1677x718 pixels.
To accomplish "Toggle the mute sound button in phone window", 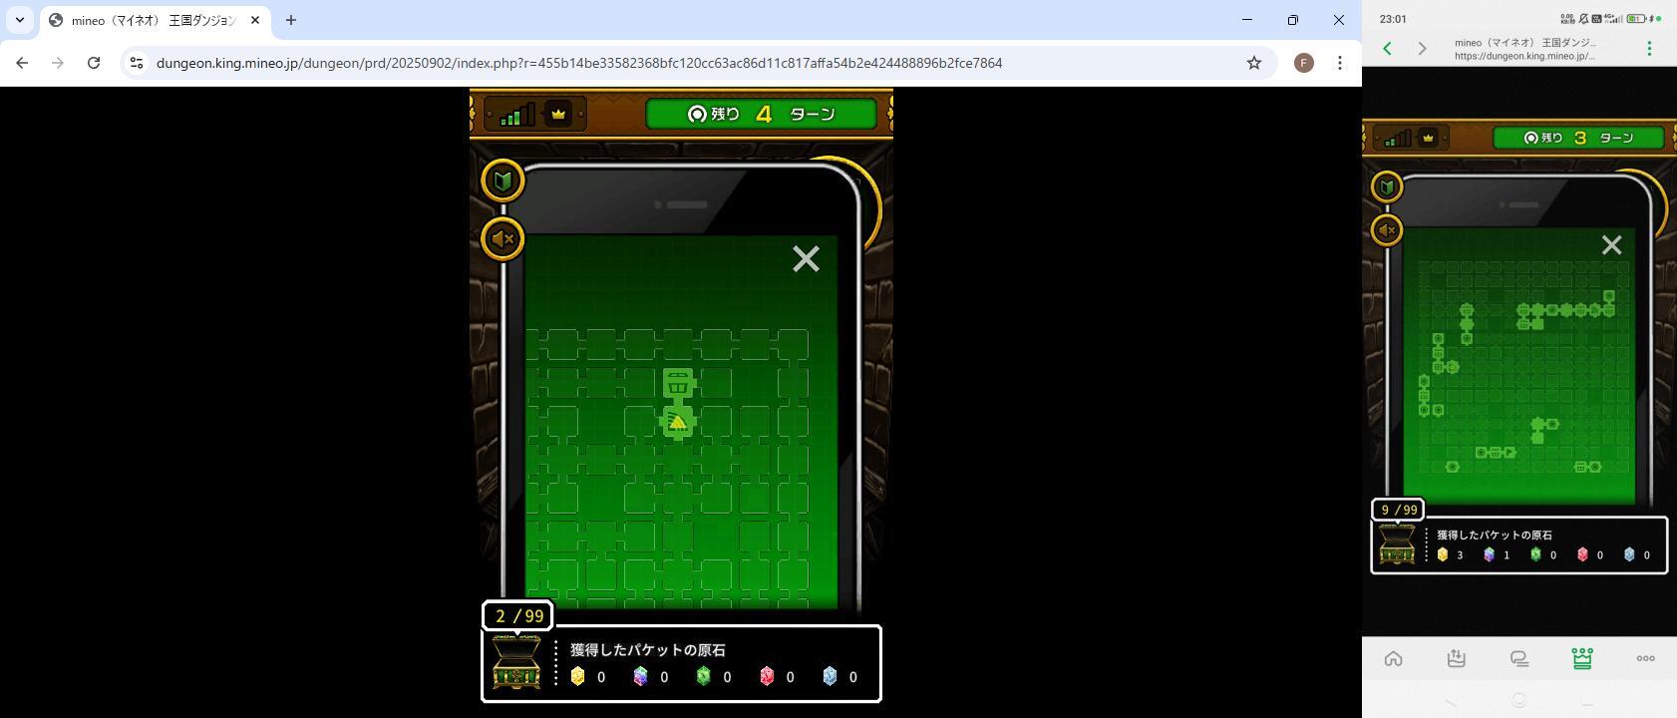I will point(1387,230).
